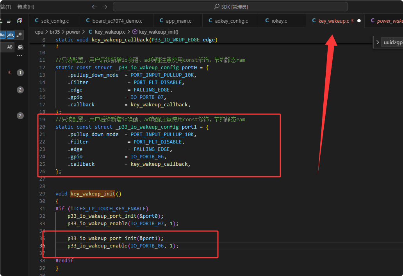
Task: Toggle Match Whole Word (ab) in search
Action: [11, 35]
